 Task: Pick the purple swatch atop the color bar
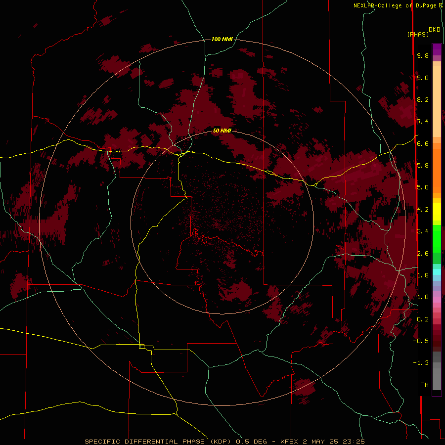pos(437,49)
